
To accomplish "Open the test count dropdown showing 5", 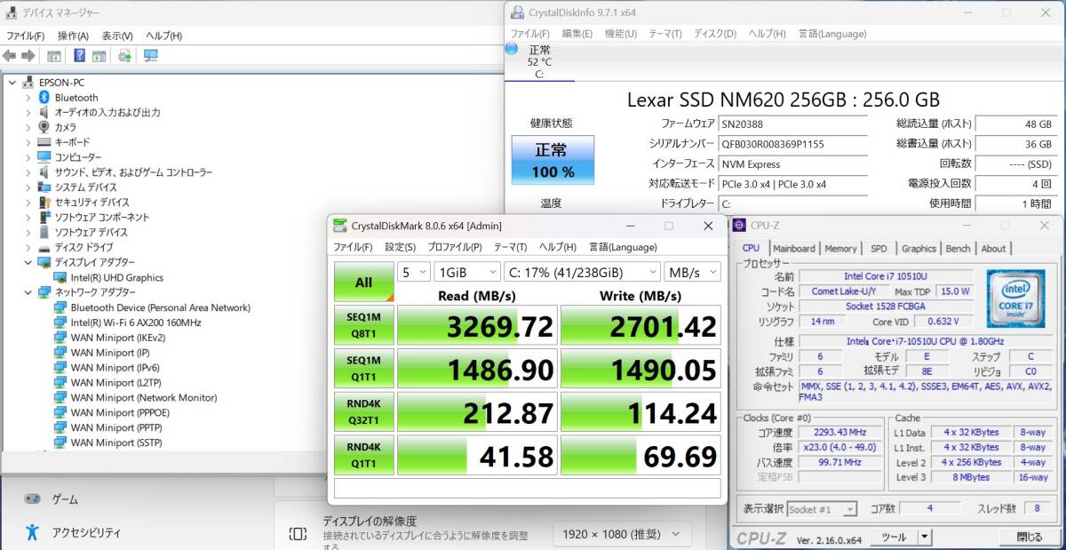I will [413, 272].
